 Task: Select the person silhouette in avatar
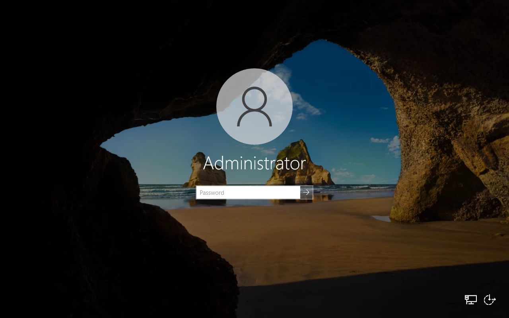(254, 107)
